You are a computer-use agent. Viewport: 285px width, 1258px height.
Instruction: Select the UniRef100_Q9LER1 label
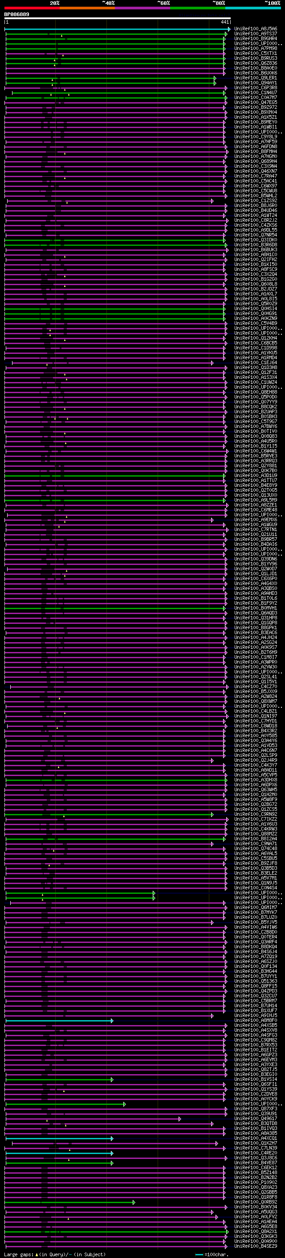pos(255,78)
